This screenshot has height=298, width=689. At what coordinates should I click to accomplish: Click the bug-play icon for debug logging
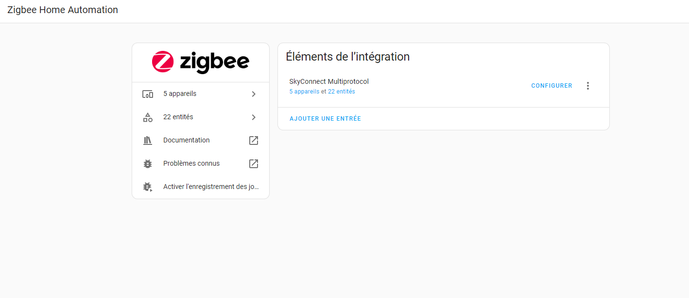click(x=148, y=187)
